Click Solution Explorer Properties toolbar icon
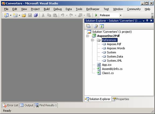Screen dimensions: 155x114 coord(88,26)
